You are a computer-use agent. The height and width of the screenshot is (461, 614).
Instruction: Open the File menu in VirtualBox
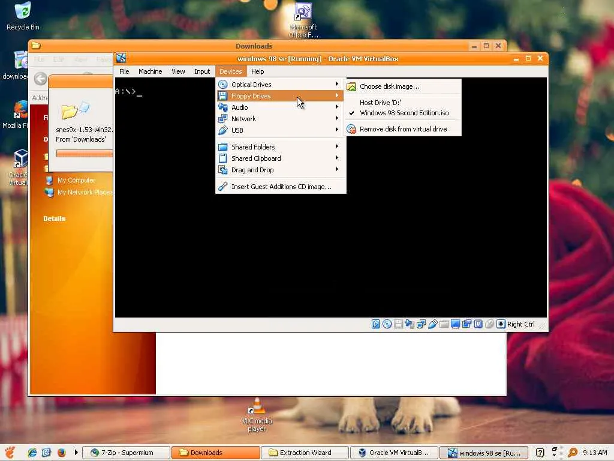tap(124, 71)
